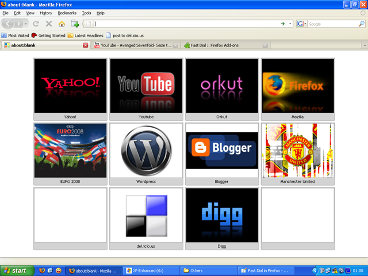Open the Bookmarks menu
The height and width of the screenshot is (276, 368).
pos(67,13)
